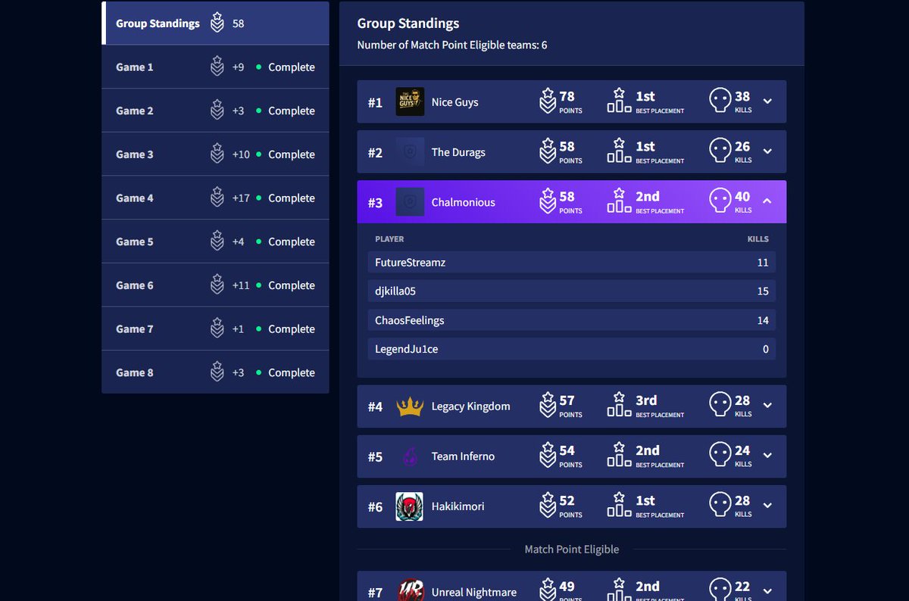Click the Unreal Nightmare team name
Image resolution: width=909 pixels, height=601 pixels.
click(473, 593)
